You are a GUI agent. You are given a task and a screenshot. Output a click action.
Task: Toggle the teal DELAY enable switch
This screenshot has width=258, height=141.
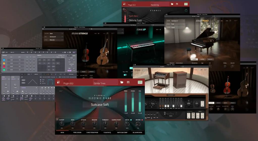131,120
